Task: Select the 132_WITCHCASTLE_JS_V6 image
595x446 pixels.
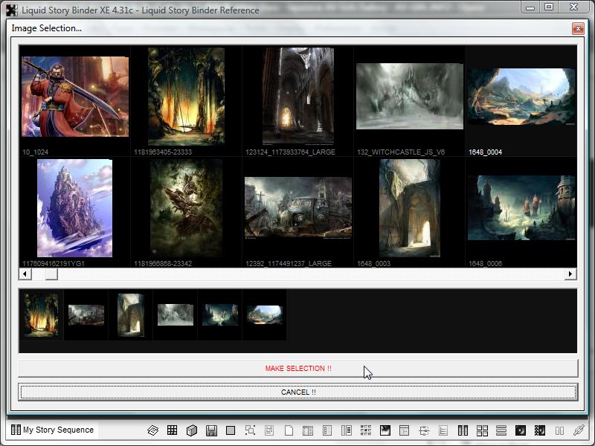Action: pyautogui.click(x=409, y=96)
